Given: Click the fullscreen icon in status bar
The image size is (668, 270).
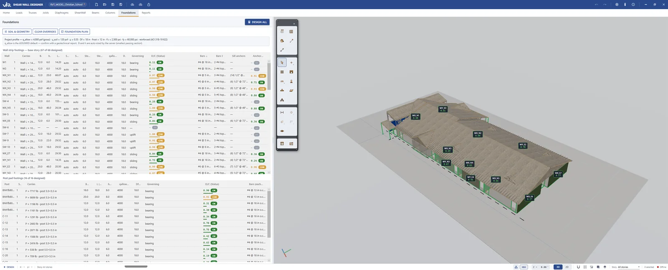Looking at the screenshot, I should tap(585, 267).
